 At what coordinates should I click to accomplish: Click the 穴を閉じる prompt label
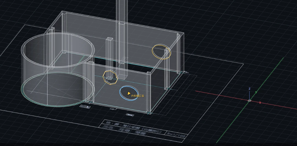pos(137,96)
